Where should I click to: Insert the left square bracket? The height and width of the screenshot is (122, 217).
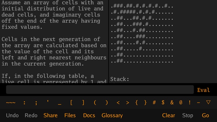coord(71,103)
